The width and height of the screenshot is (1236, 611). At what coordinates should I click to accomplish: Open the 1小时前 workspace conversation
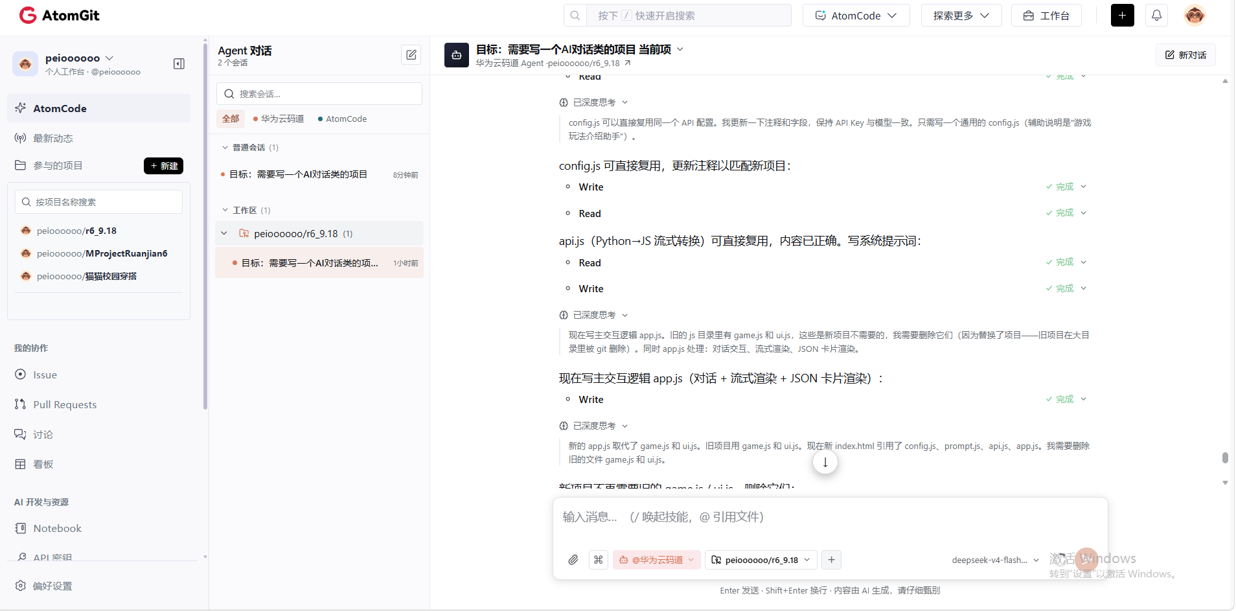(x=319, y=263)
